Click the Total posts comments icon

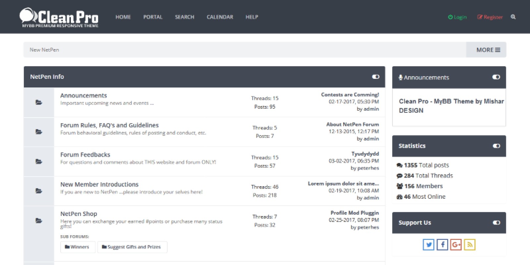coord(399,165)
